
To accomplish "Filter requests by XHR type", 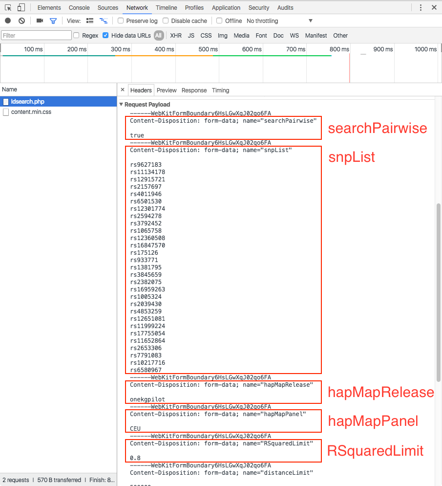I will 175,35.
